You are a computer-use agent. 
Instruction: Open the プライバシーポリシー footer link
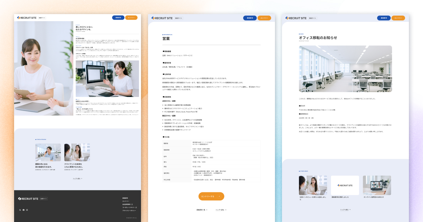129,210
